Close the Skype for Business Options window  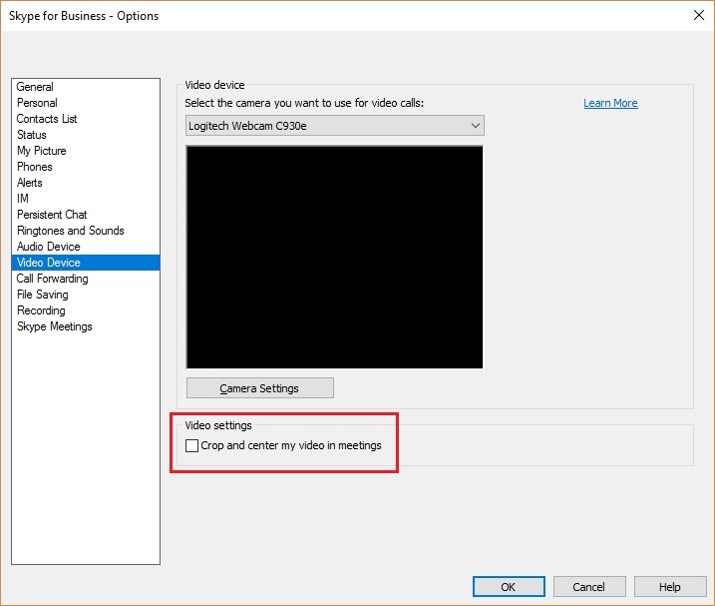[x=699, y=16]
